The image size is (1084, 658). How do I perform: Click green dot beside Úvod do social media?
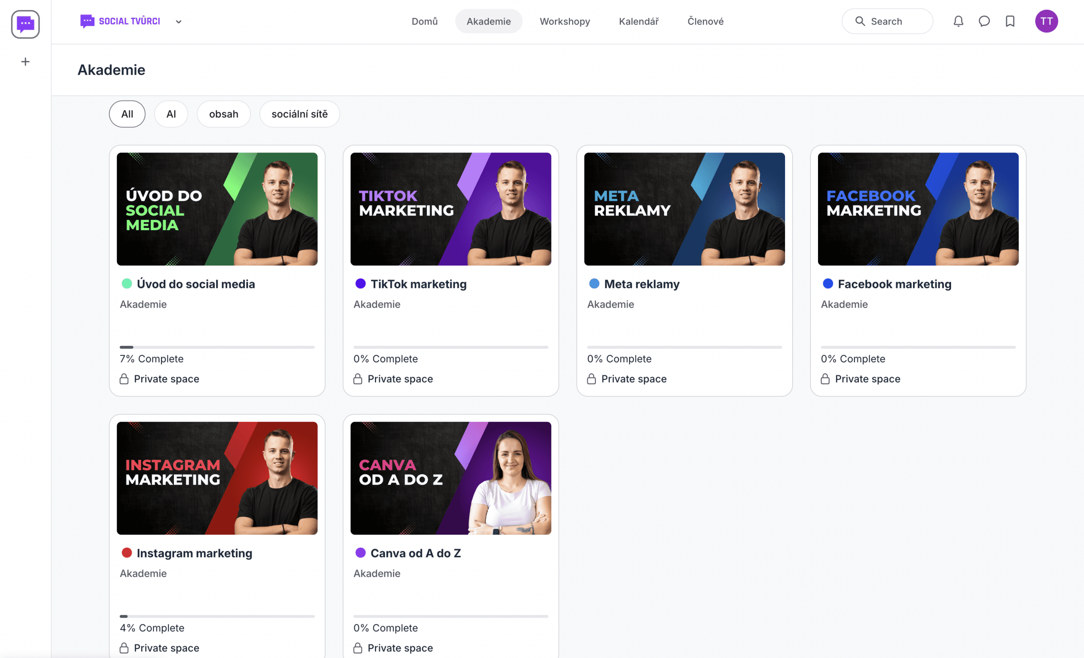click(x=127, y=284)
